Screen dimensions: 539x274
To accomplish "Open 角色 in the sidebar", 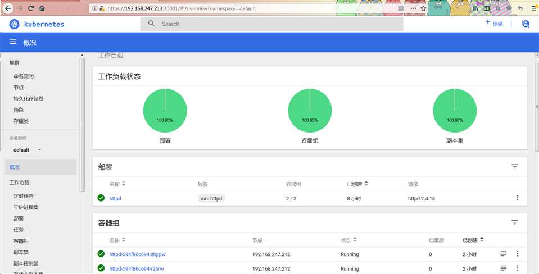I will (x=19, y=110).
